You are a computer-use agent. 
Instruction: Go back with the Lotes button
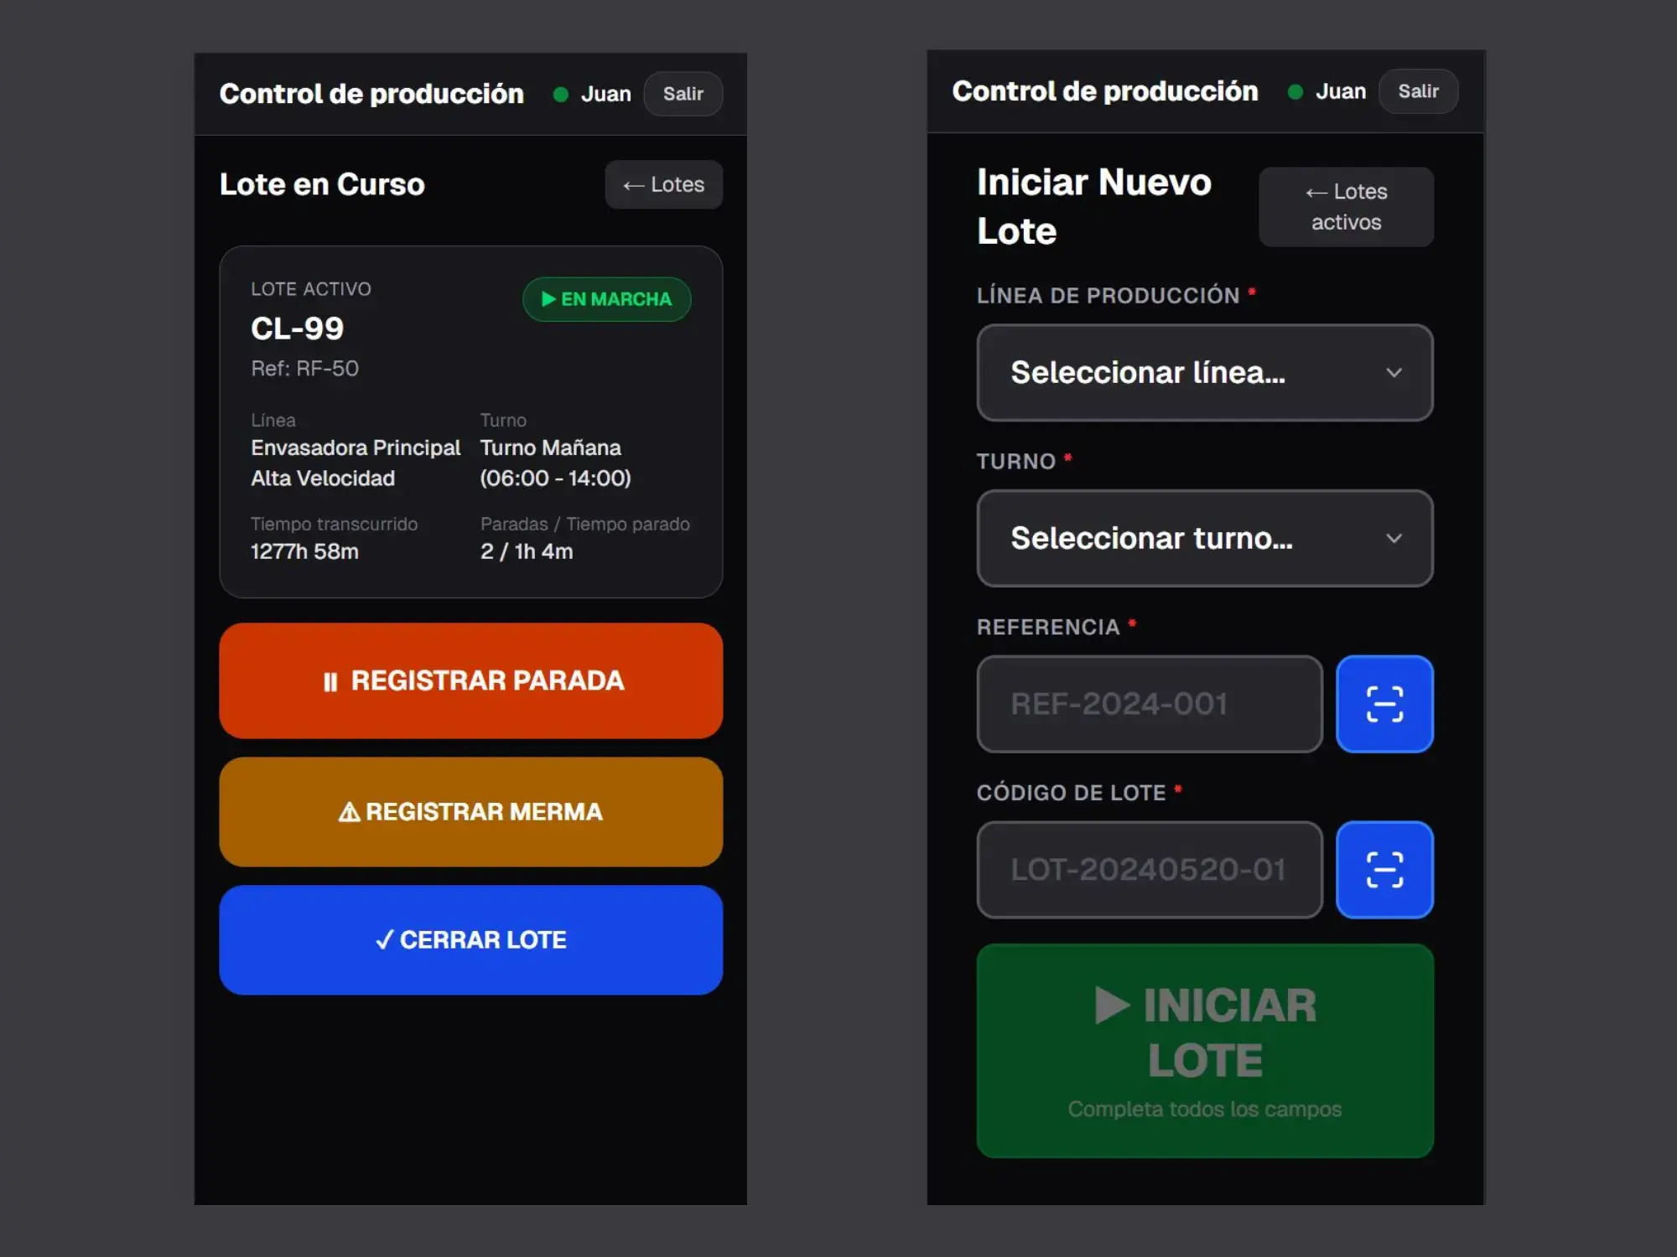pos(664,184)
